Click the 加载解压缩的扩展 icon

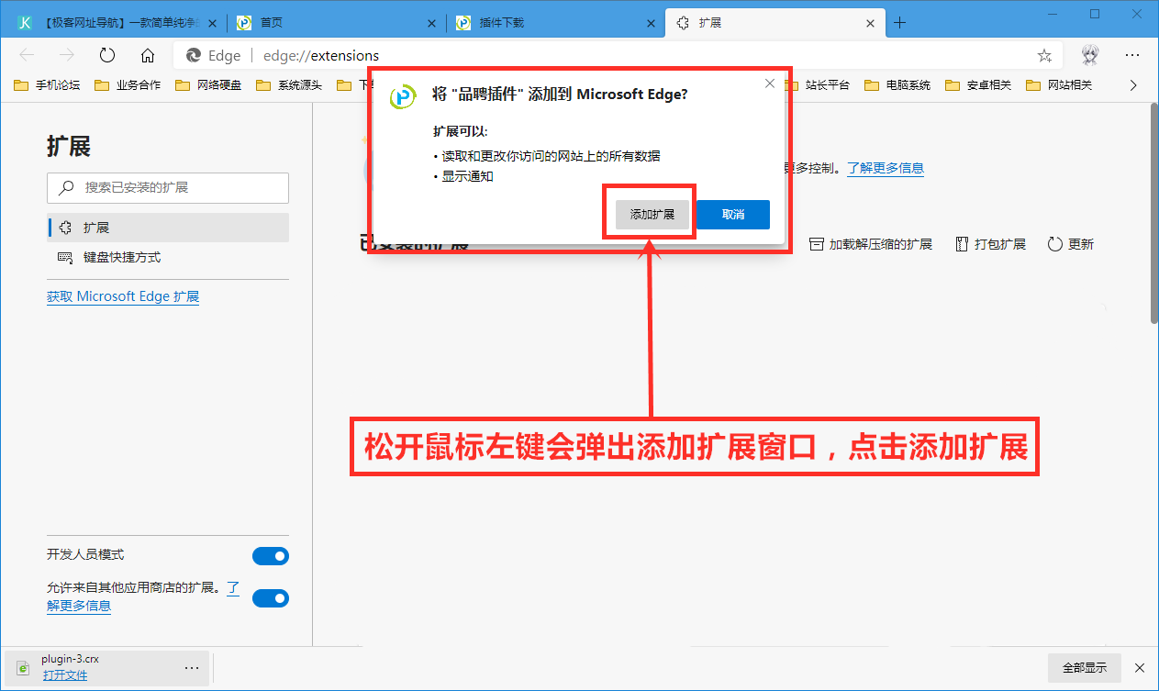coord(815,243)
